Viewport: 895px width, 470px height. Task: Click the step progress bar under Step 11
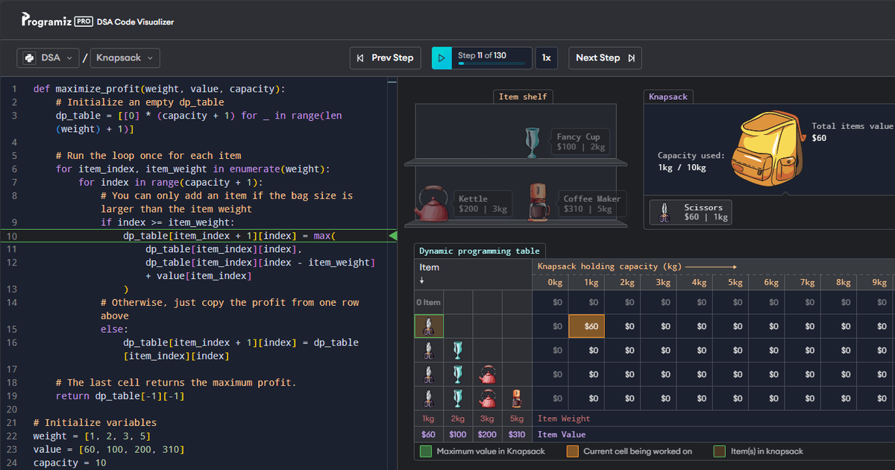pos(492,63)
